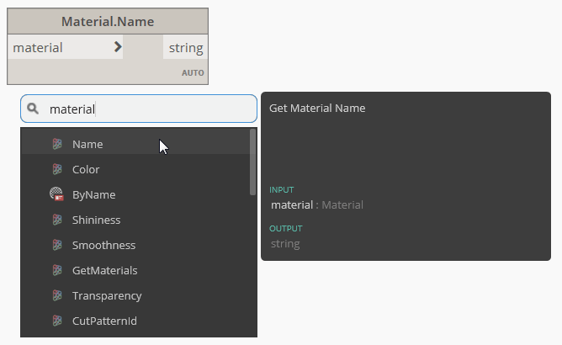The image size is (562, 345).
Task: Choose the Transparency node entry
Action: (x=107, y=295)
